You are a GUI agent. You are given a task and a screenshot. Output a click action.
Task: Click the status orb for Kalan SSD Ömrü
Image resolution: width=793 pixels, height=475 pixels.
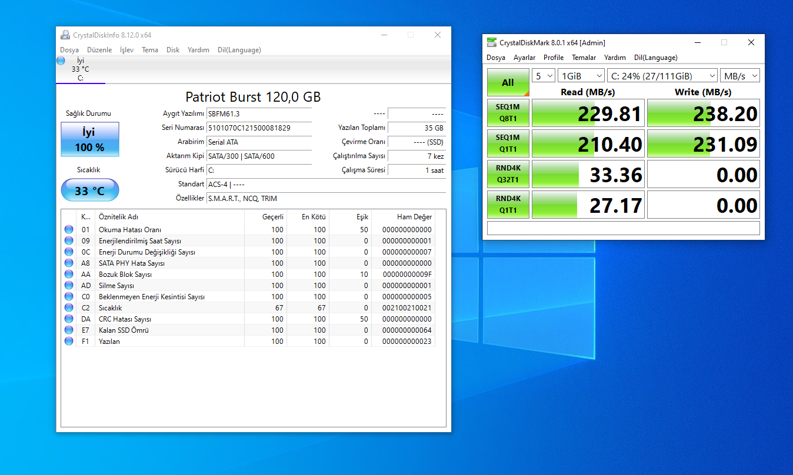(69, 330)
